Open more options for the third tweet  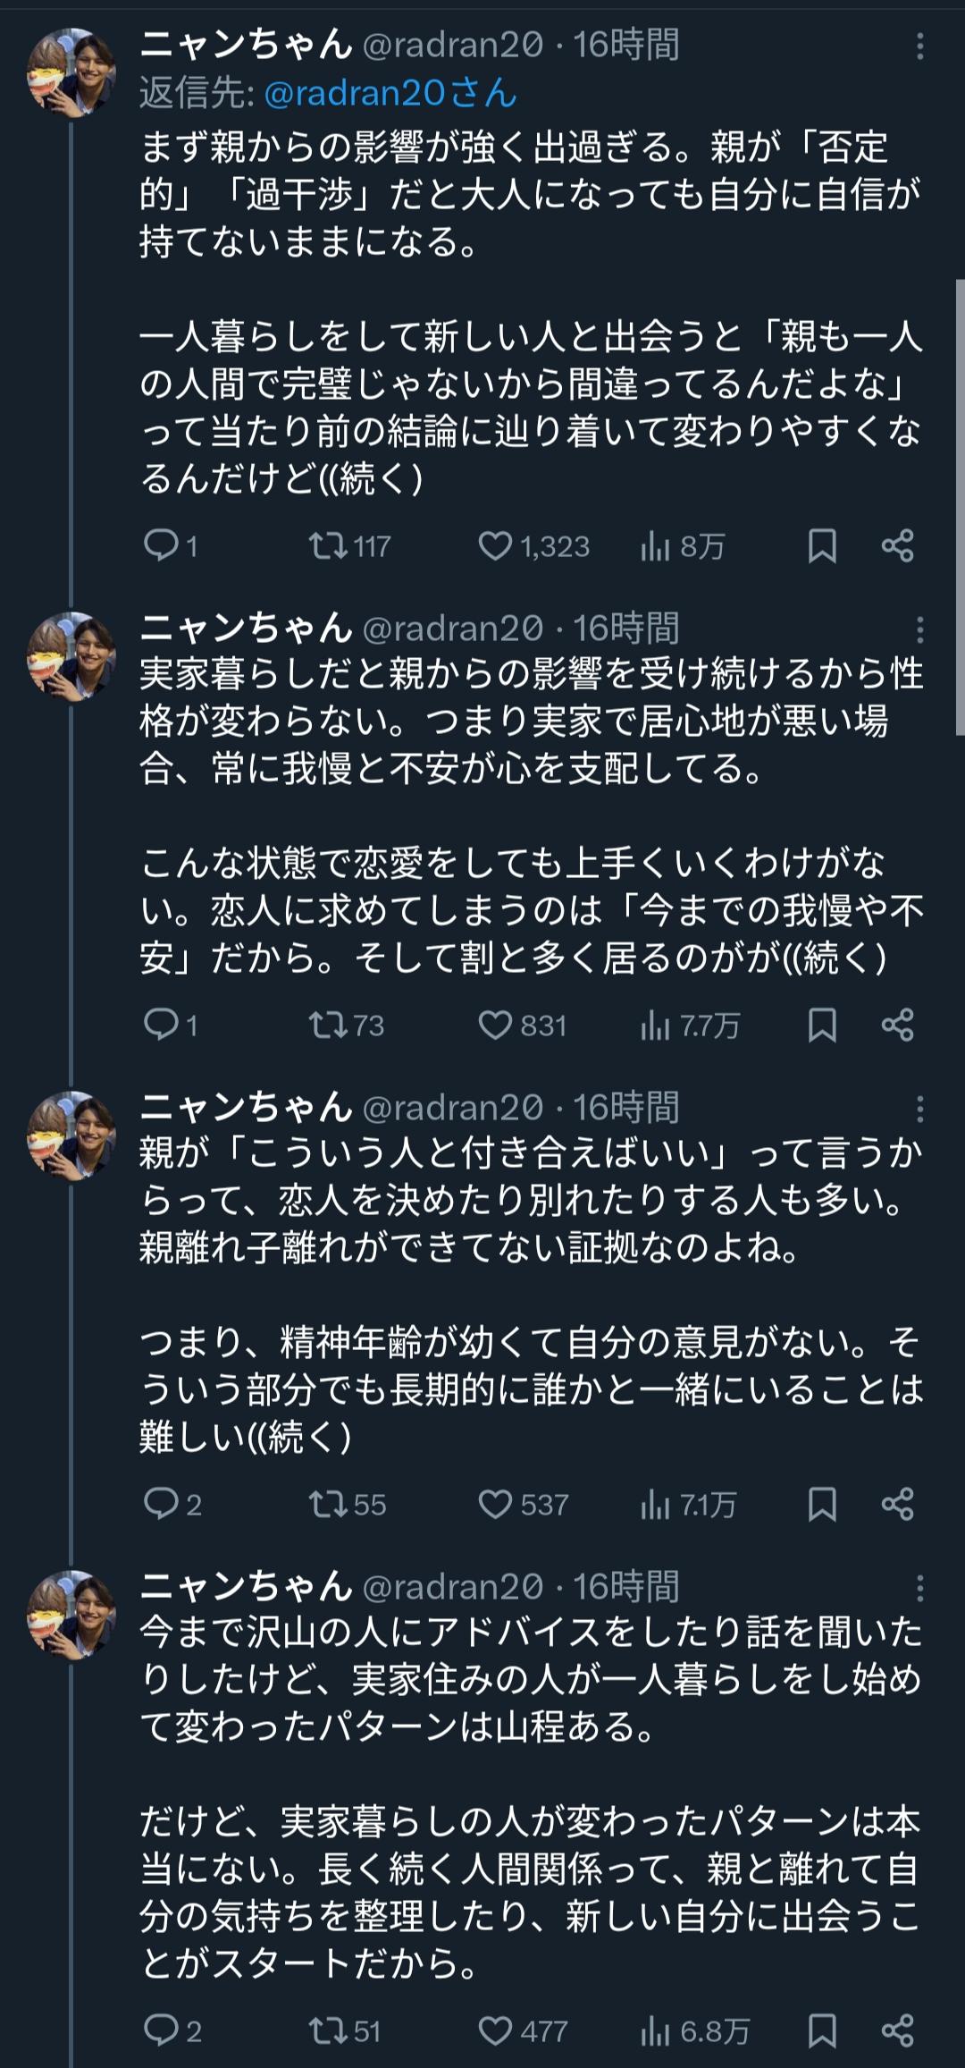point(919,1110)
